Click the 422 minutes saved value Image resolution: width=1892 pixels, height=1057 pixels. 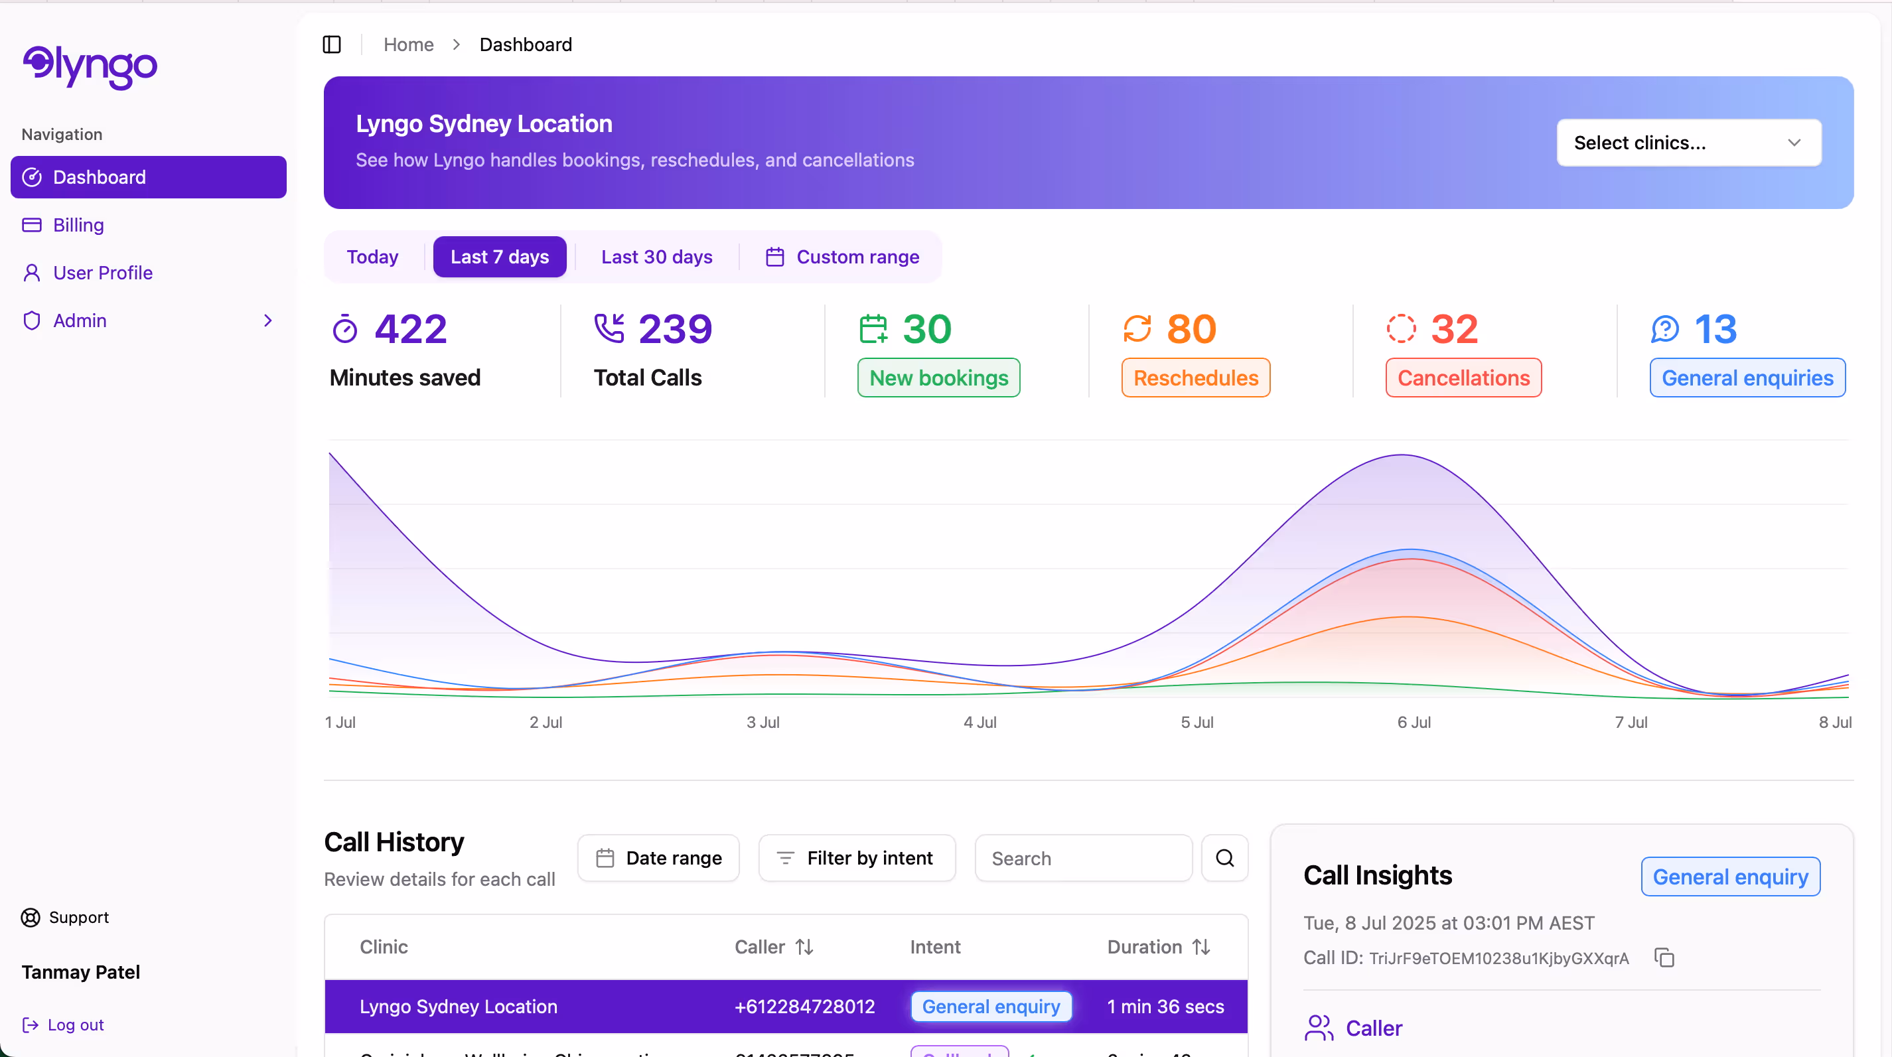tap(411, 328)
